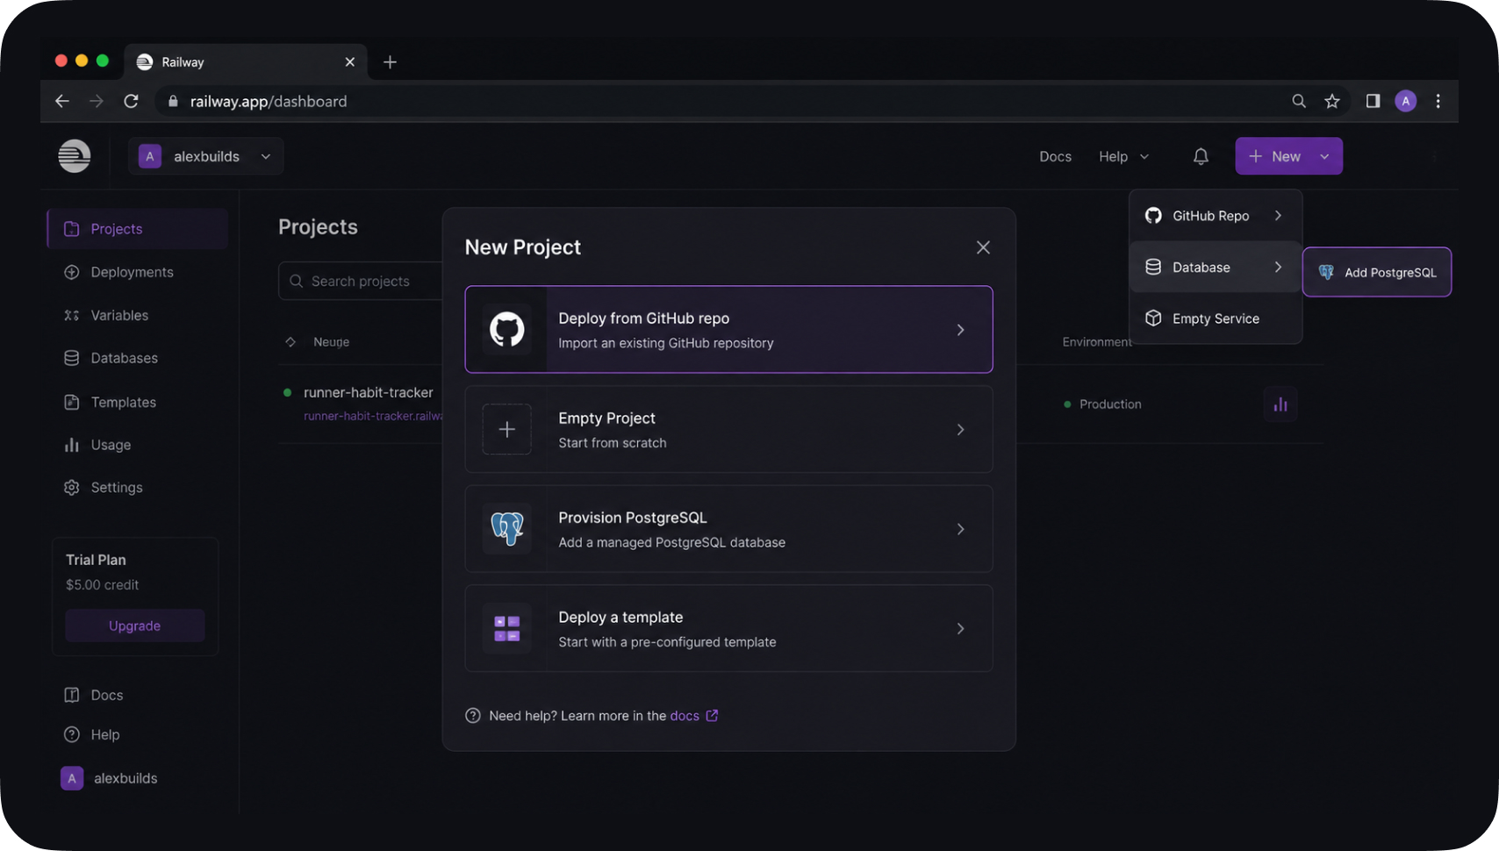Open alexbuilds account at sidebar bottom
This screenshot has height=851, width=1499.
[110, 778]
